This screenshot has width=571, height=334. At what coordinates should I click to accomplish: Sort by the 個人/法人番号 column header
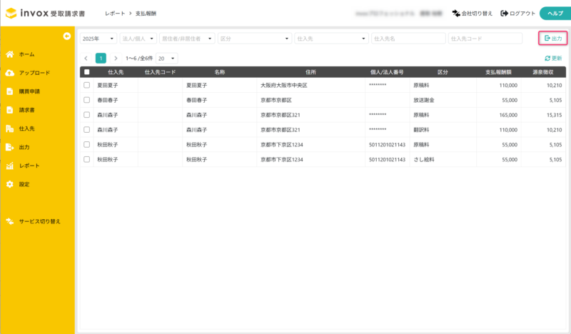point(387,72)
